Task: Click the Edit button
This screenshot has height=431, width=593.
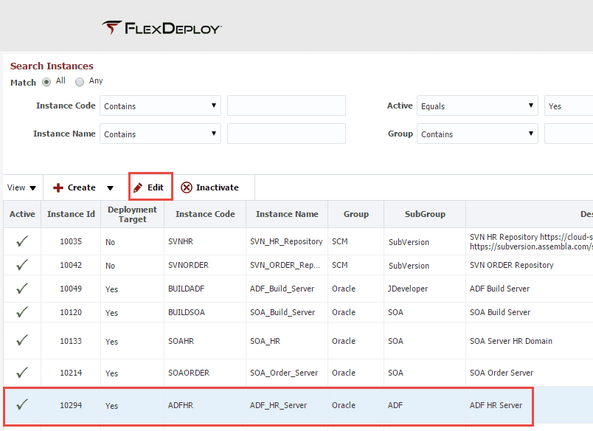Action: [x=150, y=187]
